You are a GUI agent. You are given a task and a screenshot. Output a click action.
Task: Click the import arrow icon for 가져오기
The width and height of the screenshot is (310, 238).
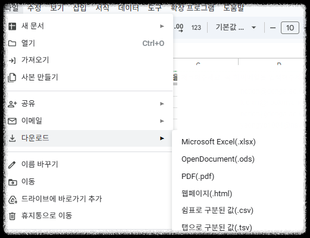click(12, 60)
